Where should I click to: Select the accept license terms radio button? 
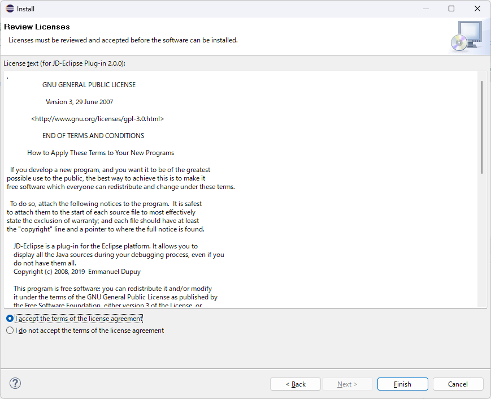pyautogui.click(x=10, y=319)
